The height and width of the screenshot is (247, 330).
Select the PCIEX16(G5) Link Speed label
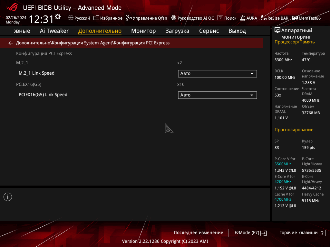(43, 95)
